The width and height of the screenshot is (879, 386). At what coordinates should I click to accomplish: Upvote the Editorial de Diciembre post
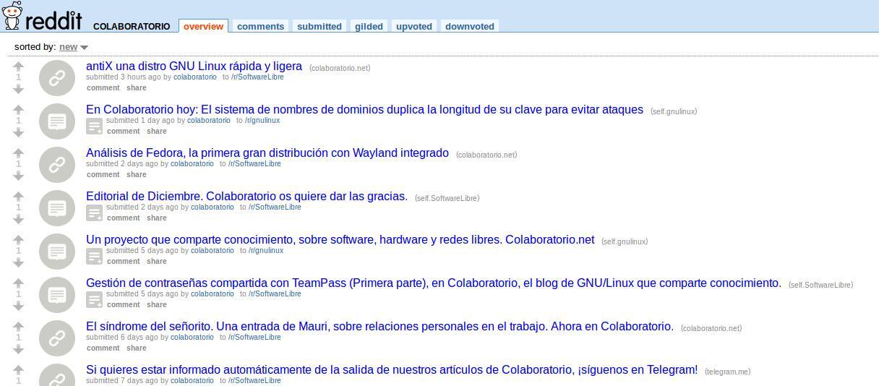[19, 196]
